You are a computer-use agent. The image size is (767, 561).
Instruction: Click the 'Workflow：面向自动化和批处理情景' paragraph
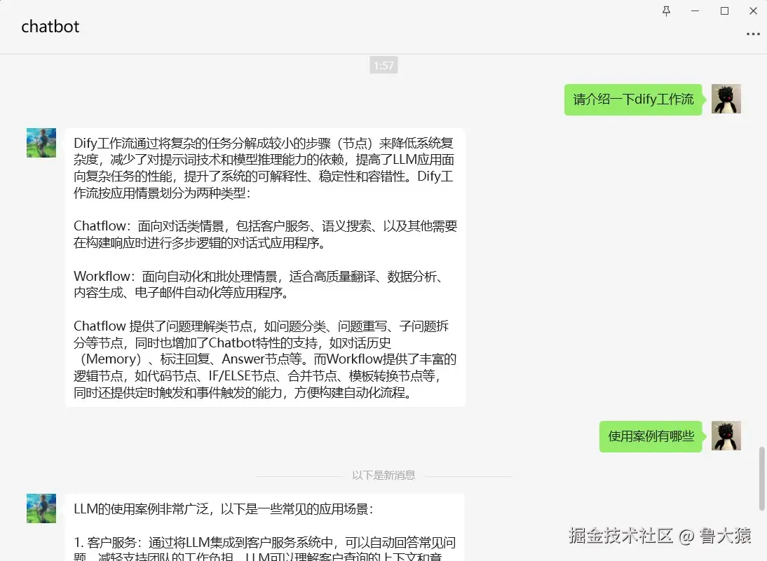click(x=259, y=284)
